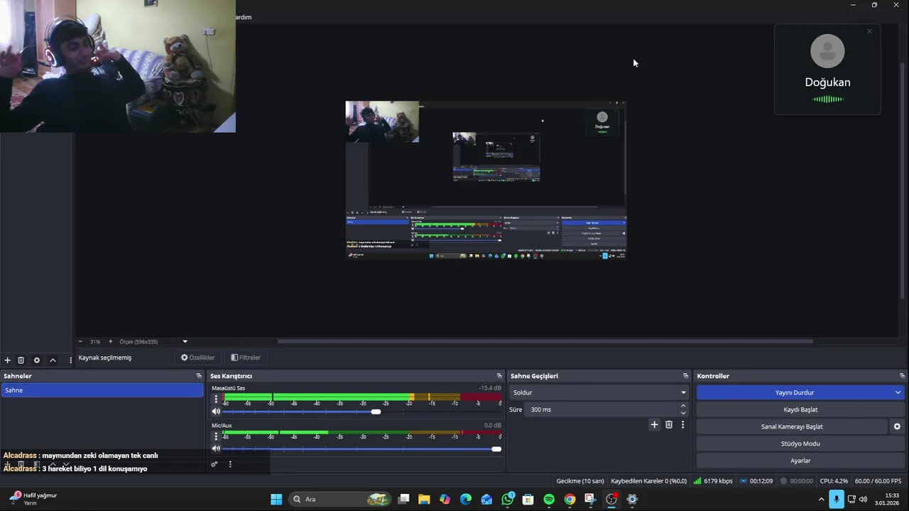Open Google Chrome from the taskbar
The height and width of the screenshot is (511, 909).
click(570, 499)
